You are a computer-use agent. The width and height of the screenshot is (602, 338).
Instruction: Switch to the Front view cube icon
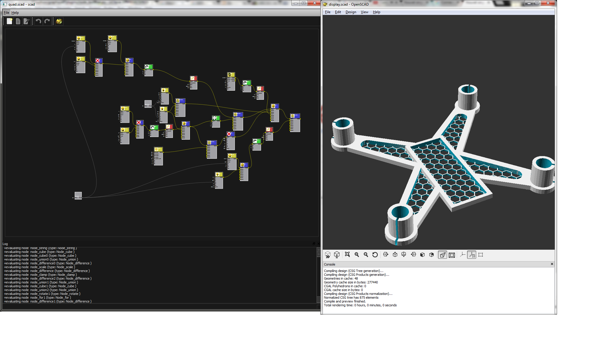point(422,255)
